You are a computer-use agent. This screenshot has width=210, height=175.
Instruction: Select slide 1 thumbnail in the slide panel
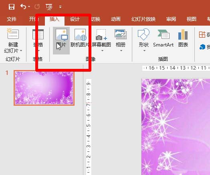point(44,88)
